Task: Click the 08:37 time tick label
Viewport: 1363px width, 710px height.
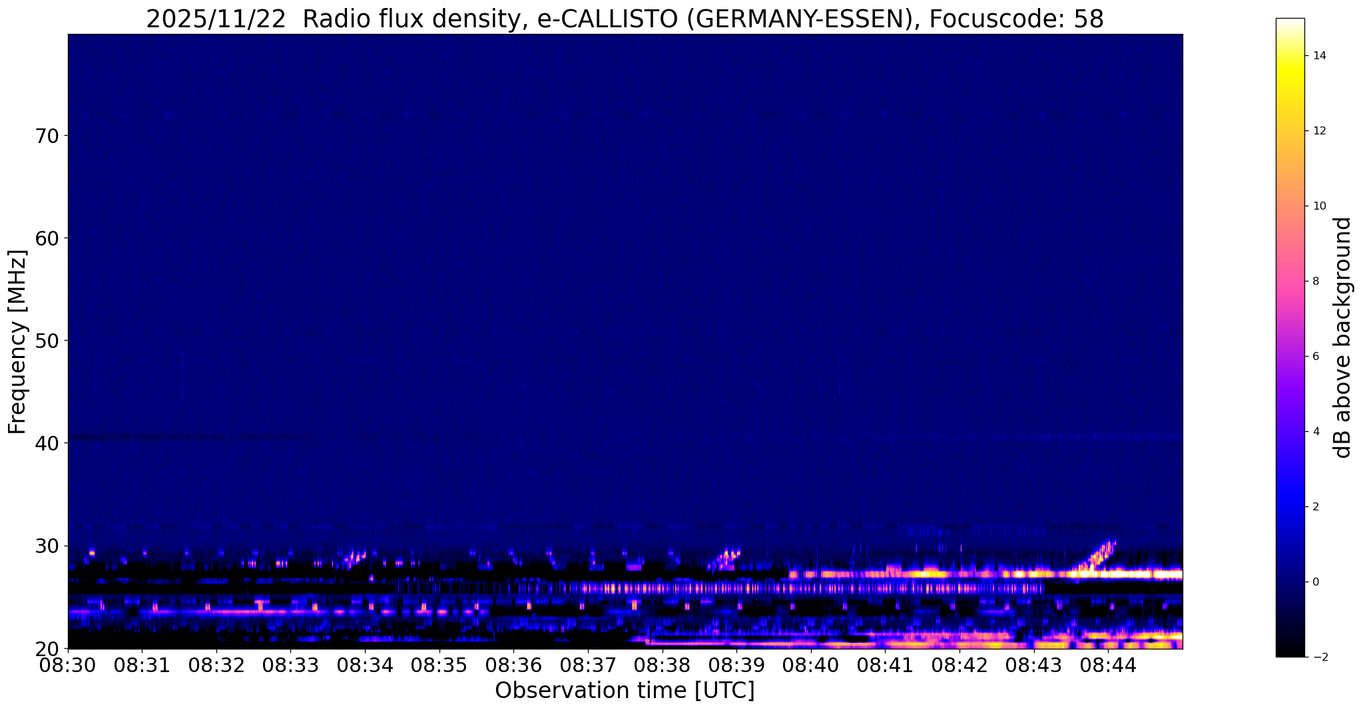Action: (x=588, y=666)
